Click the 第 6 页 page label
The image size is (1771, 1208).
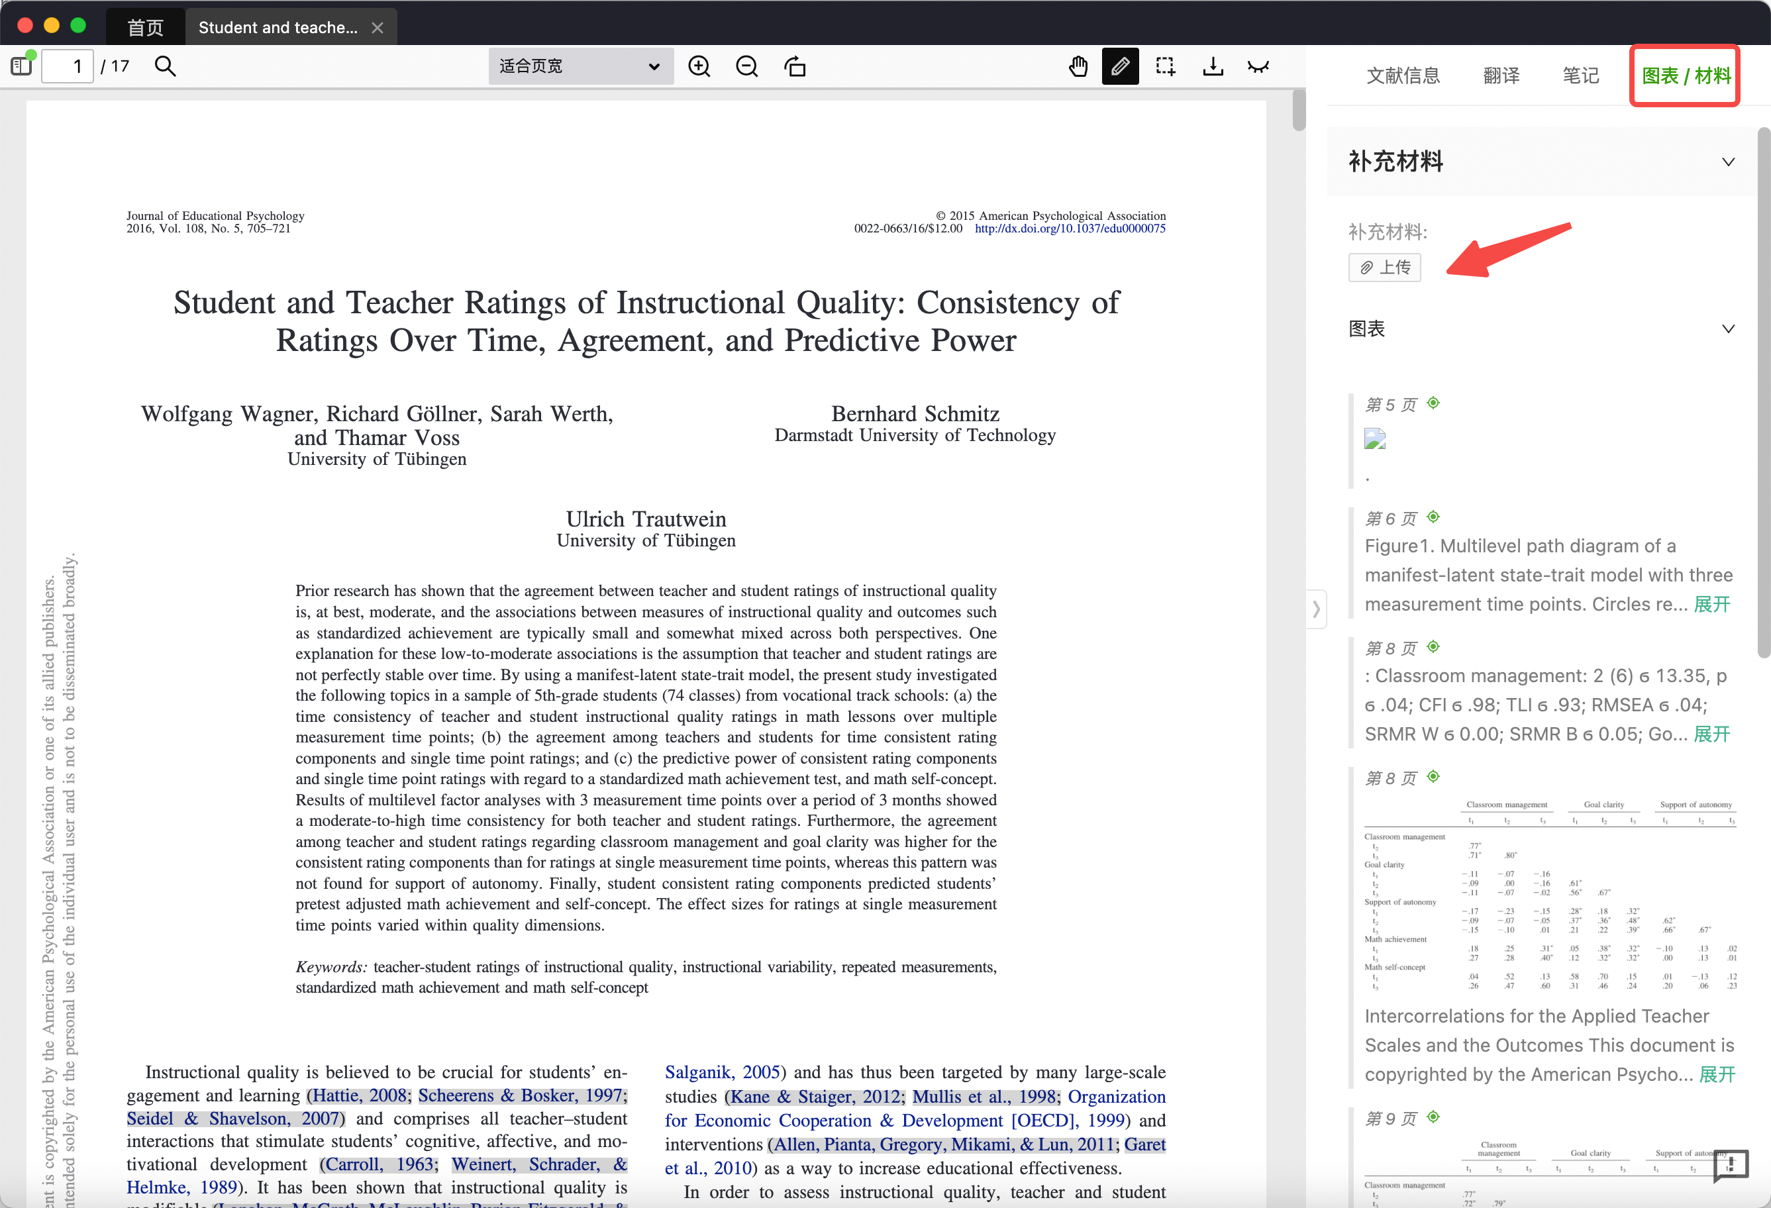1391,519
